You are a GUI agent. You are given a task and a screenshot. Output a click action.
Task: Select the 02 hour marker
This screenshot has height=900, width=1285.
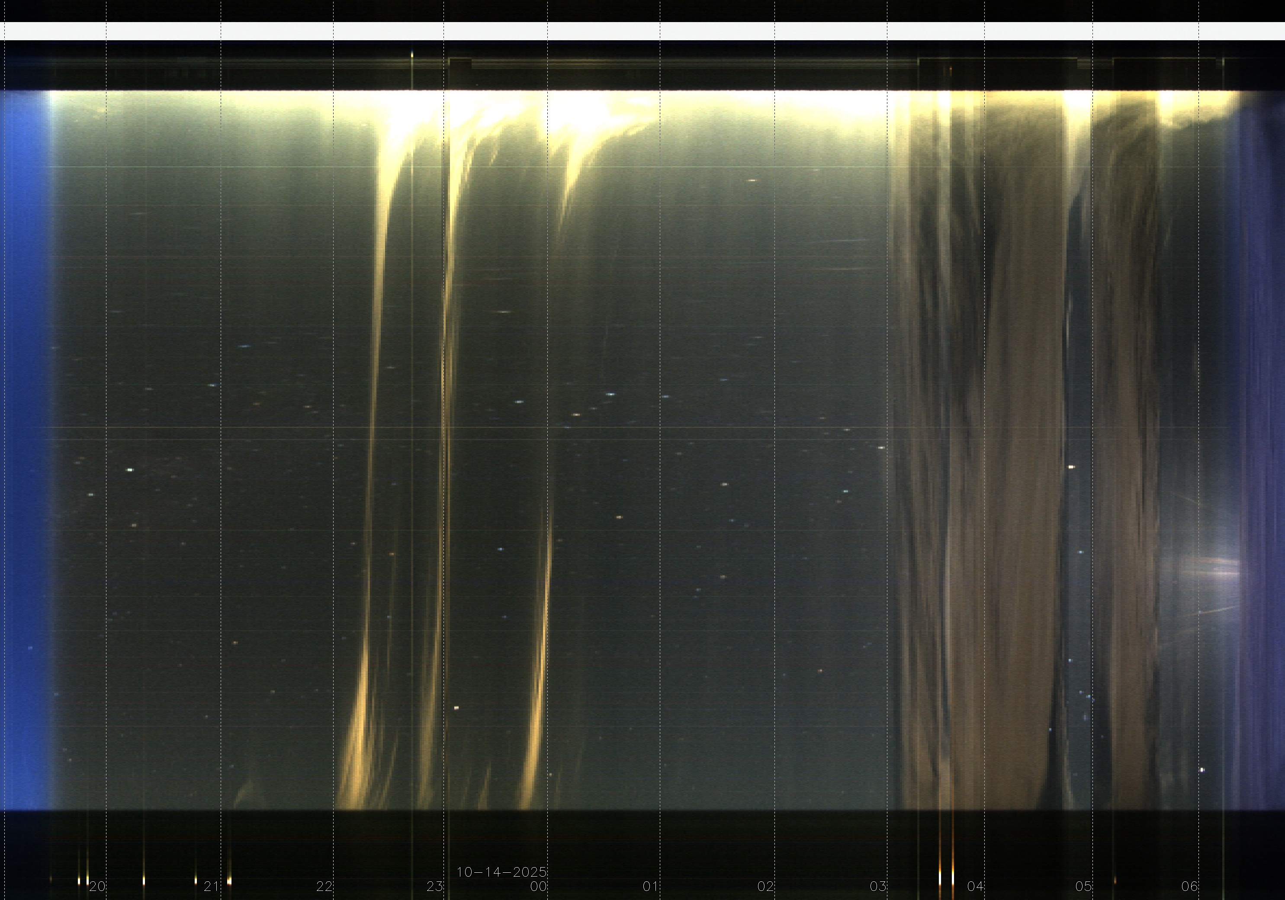766,887
